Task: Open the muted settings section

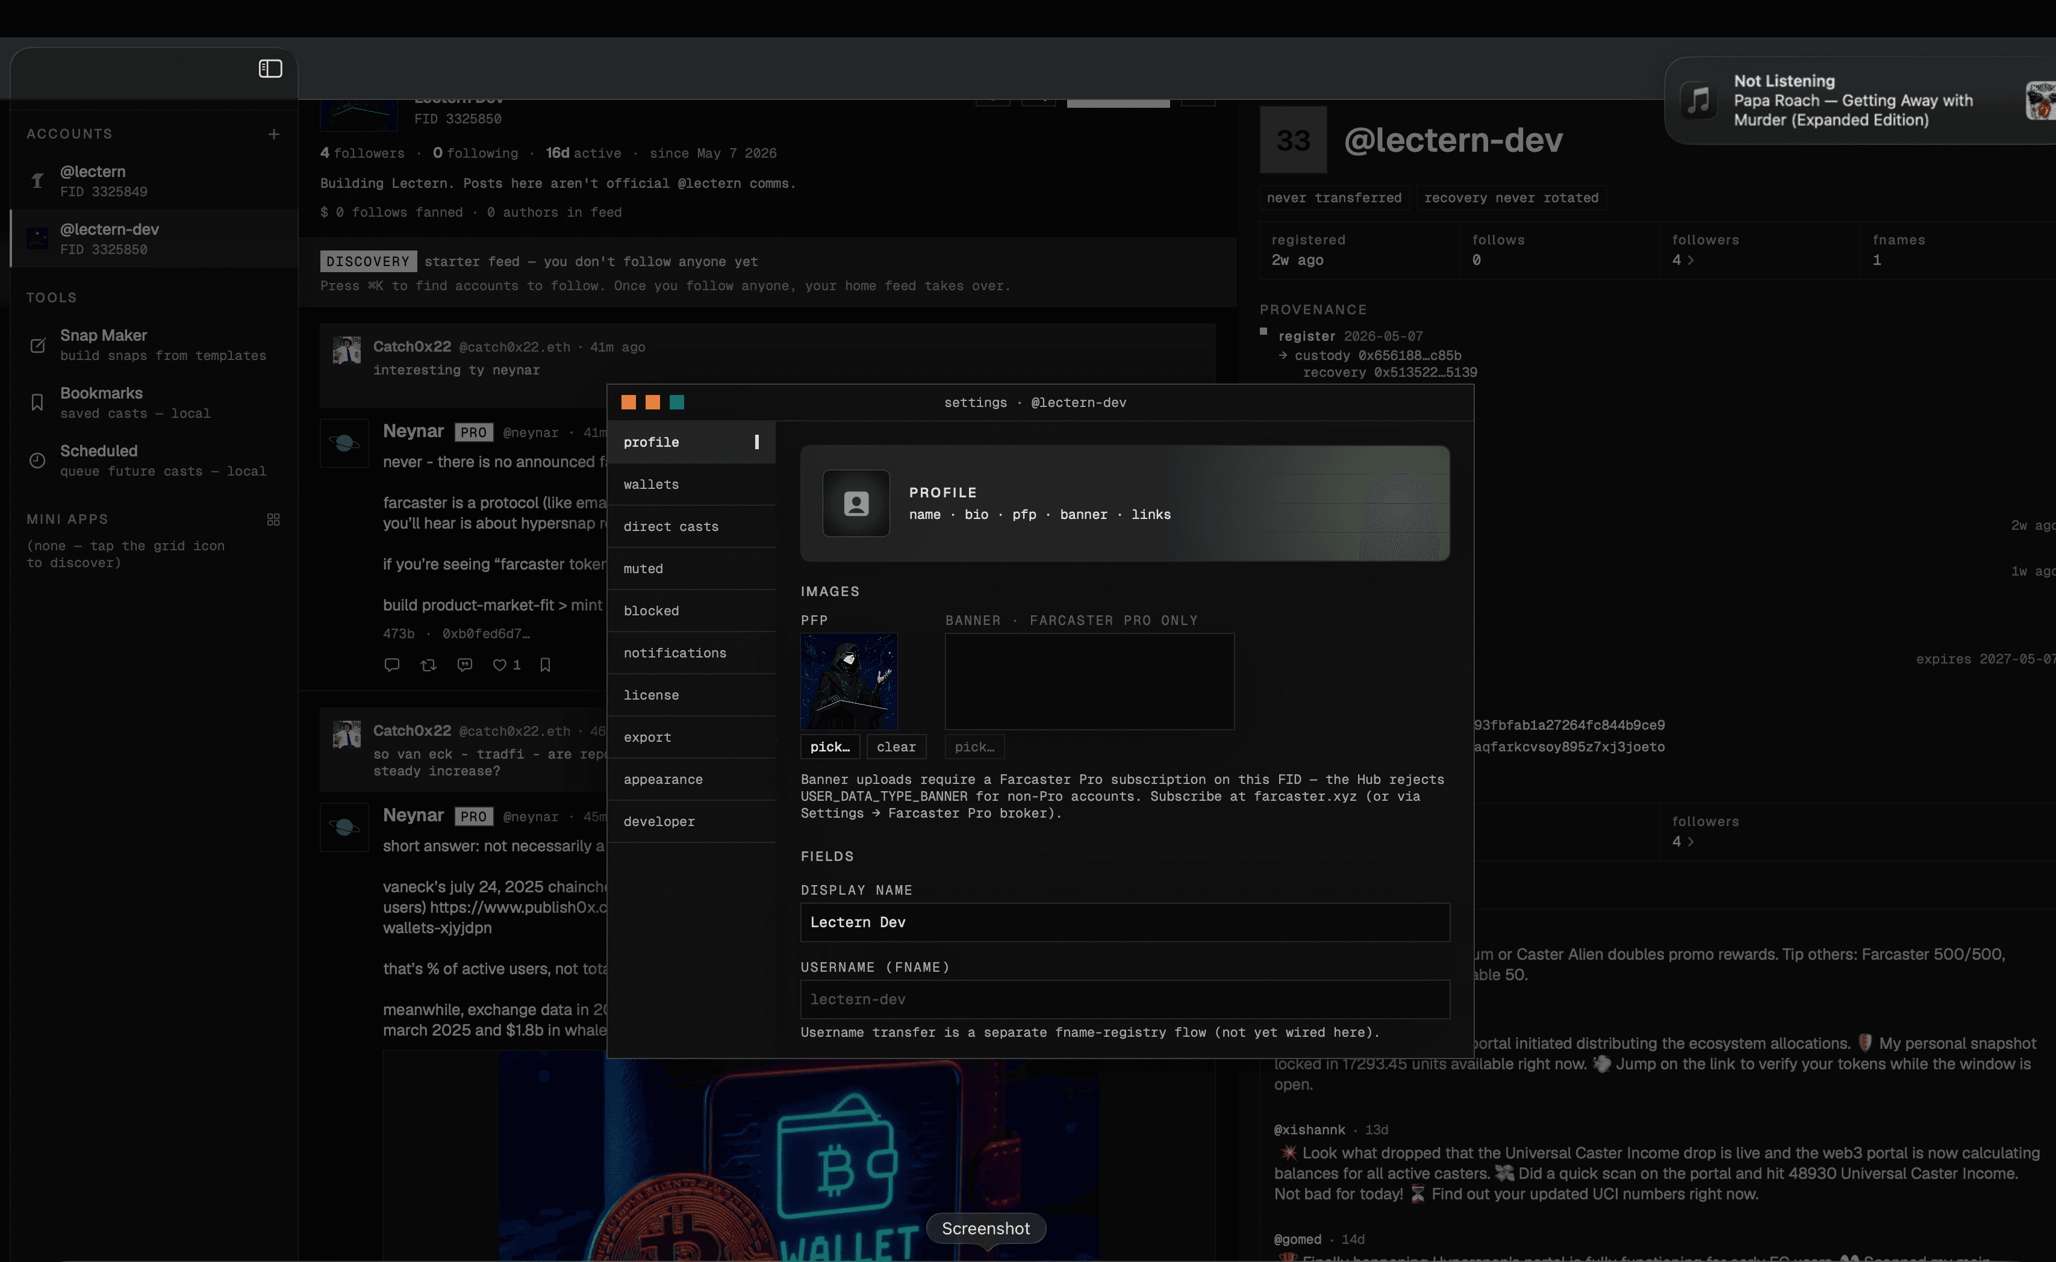Action: pos(691,568)
